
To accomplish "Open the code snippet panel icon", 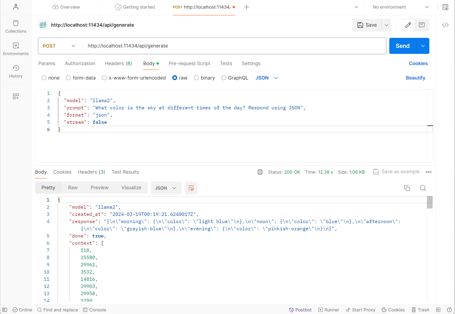I will click(445, 25).
